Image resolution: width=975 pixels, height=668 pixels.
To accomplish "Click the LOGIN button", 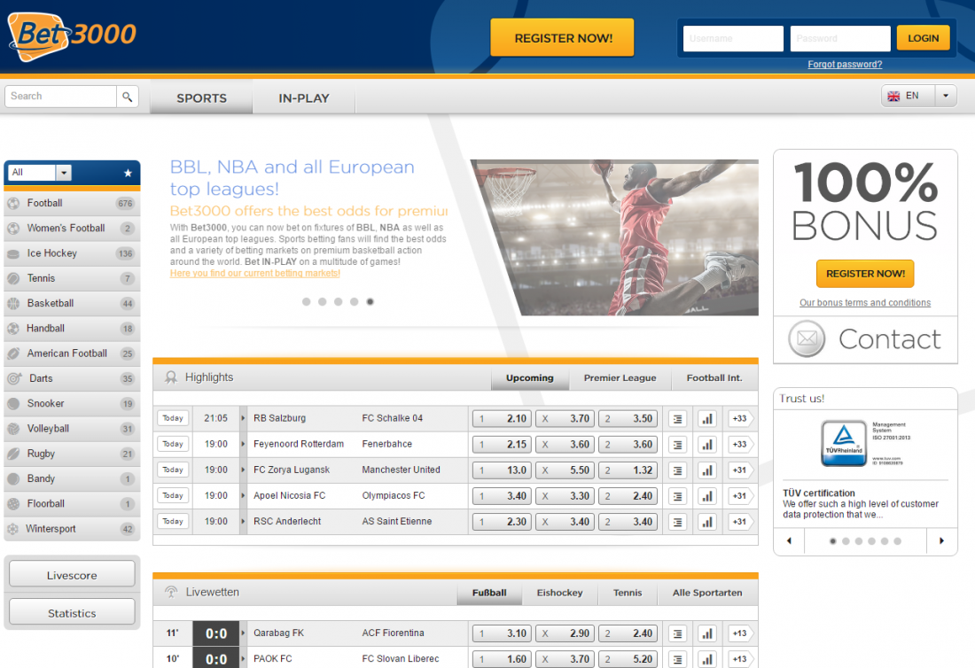I will click(923, 38).
